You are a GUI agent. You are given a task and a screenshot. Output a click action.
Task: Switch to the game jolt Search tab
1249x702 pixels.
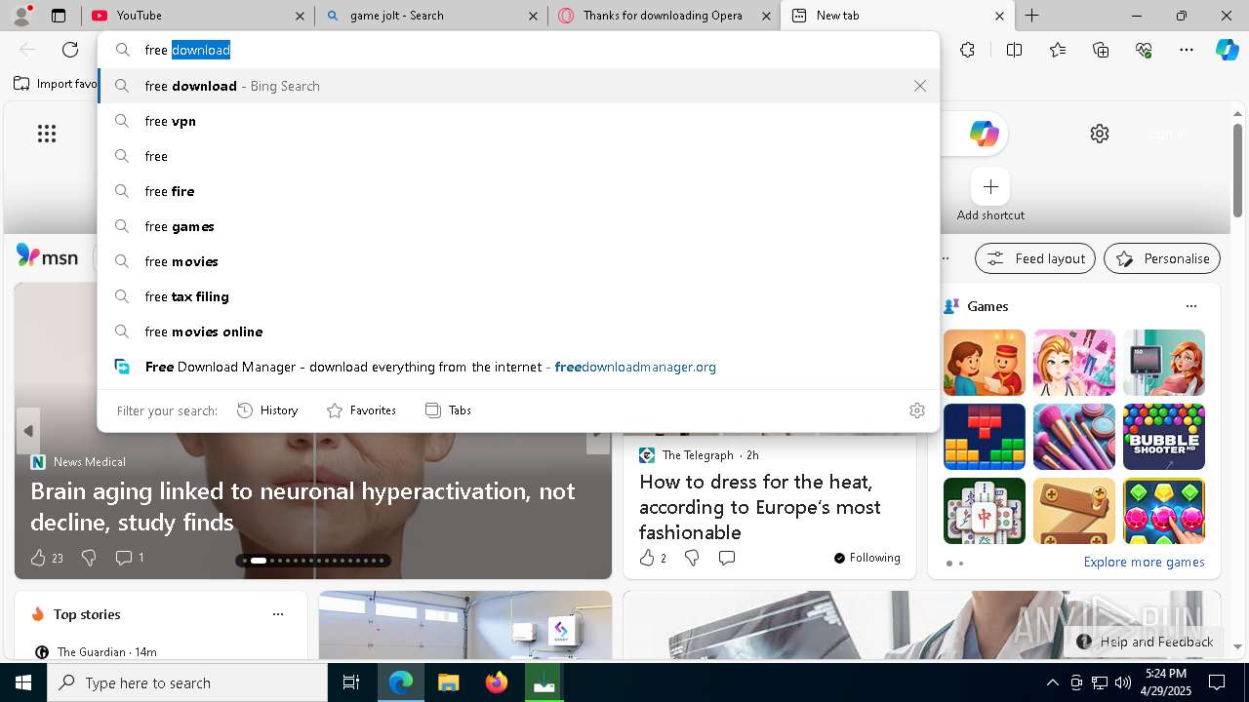point(432,16)
